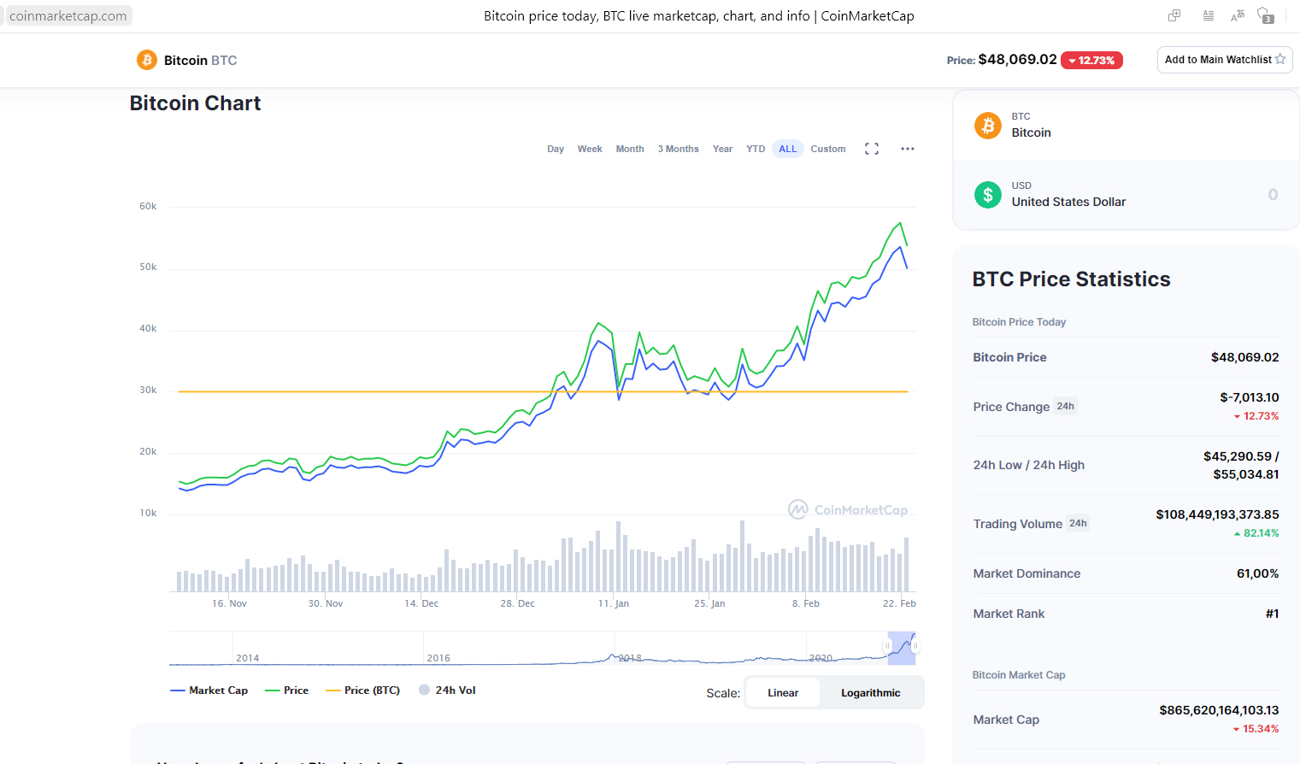This screenshot has width=1300, height=764.
Task: Click the left handle of range navigator
Action: click(x=887, y=646)
